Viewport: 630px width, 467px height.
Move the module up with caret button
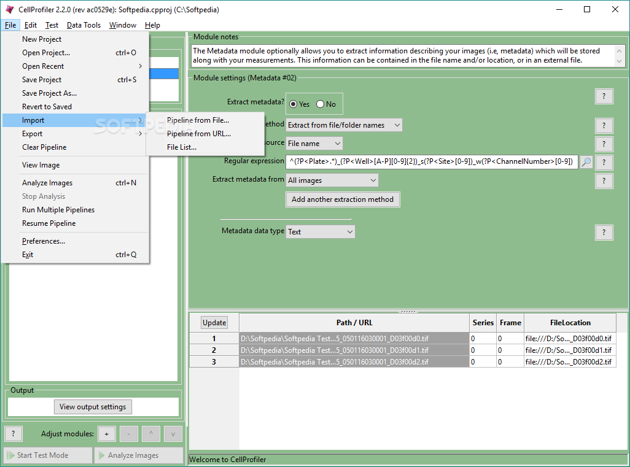pos(151,434)
